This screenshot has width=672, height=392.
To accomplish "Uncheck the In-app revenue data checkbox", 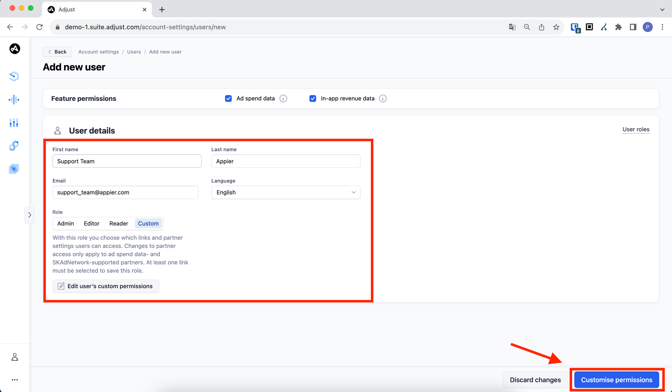I will pos(313,99).
